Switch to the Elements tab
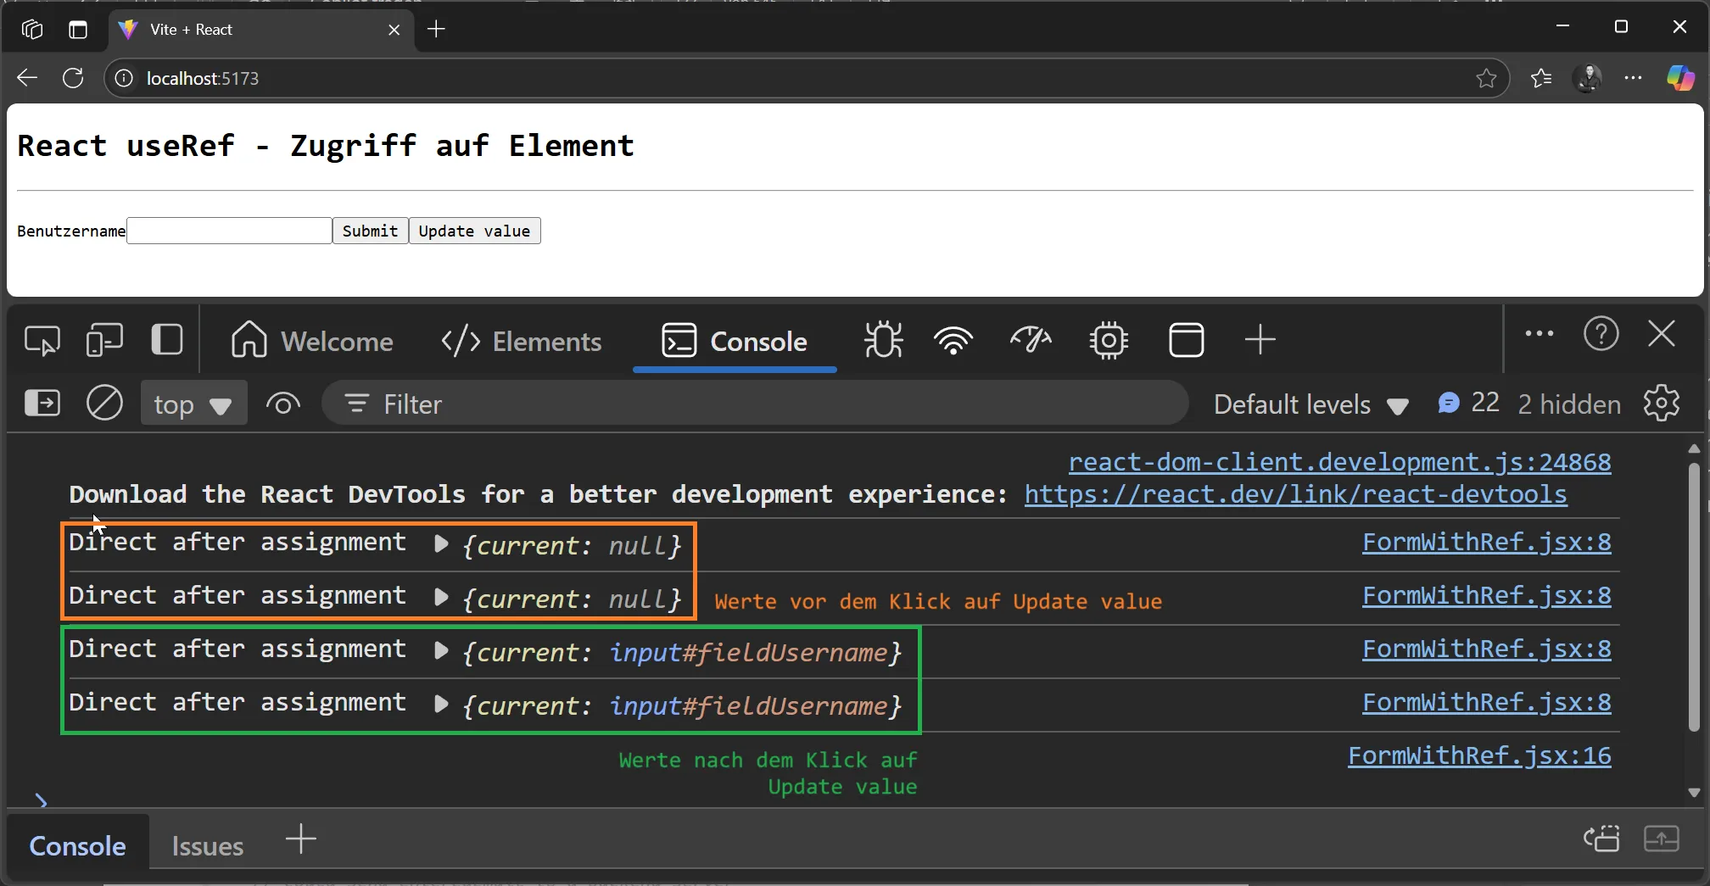The image size is (1710, 886). click(521, 341)
